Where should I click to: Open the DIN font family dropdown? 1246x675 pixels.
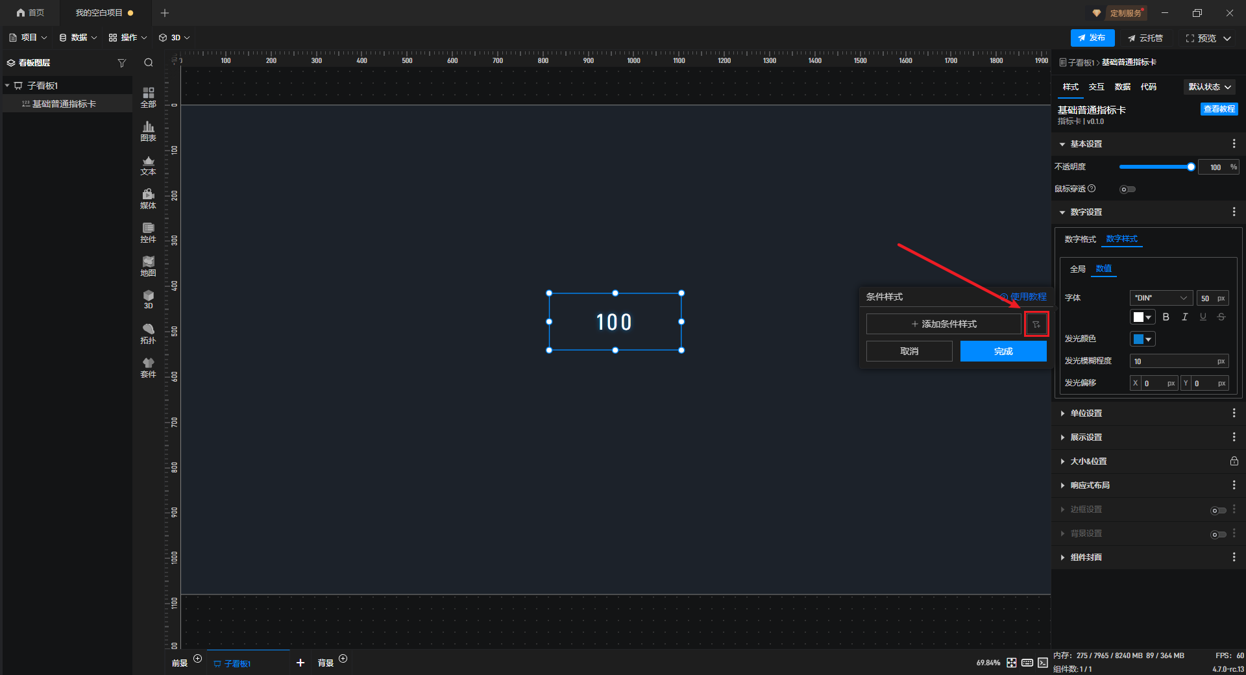tap(1160, 298)
